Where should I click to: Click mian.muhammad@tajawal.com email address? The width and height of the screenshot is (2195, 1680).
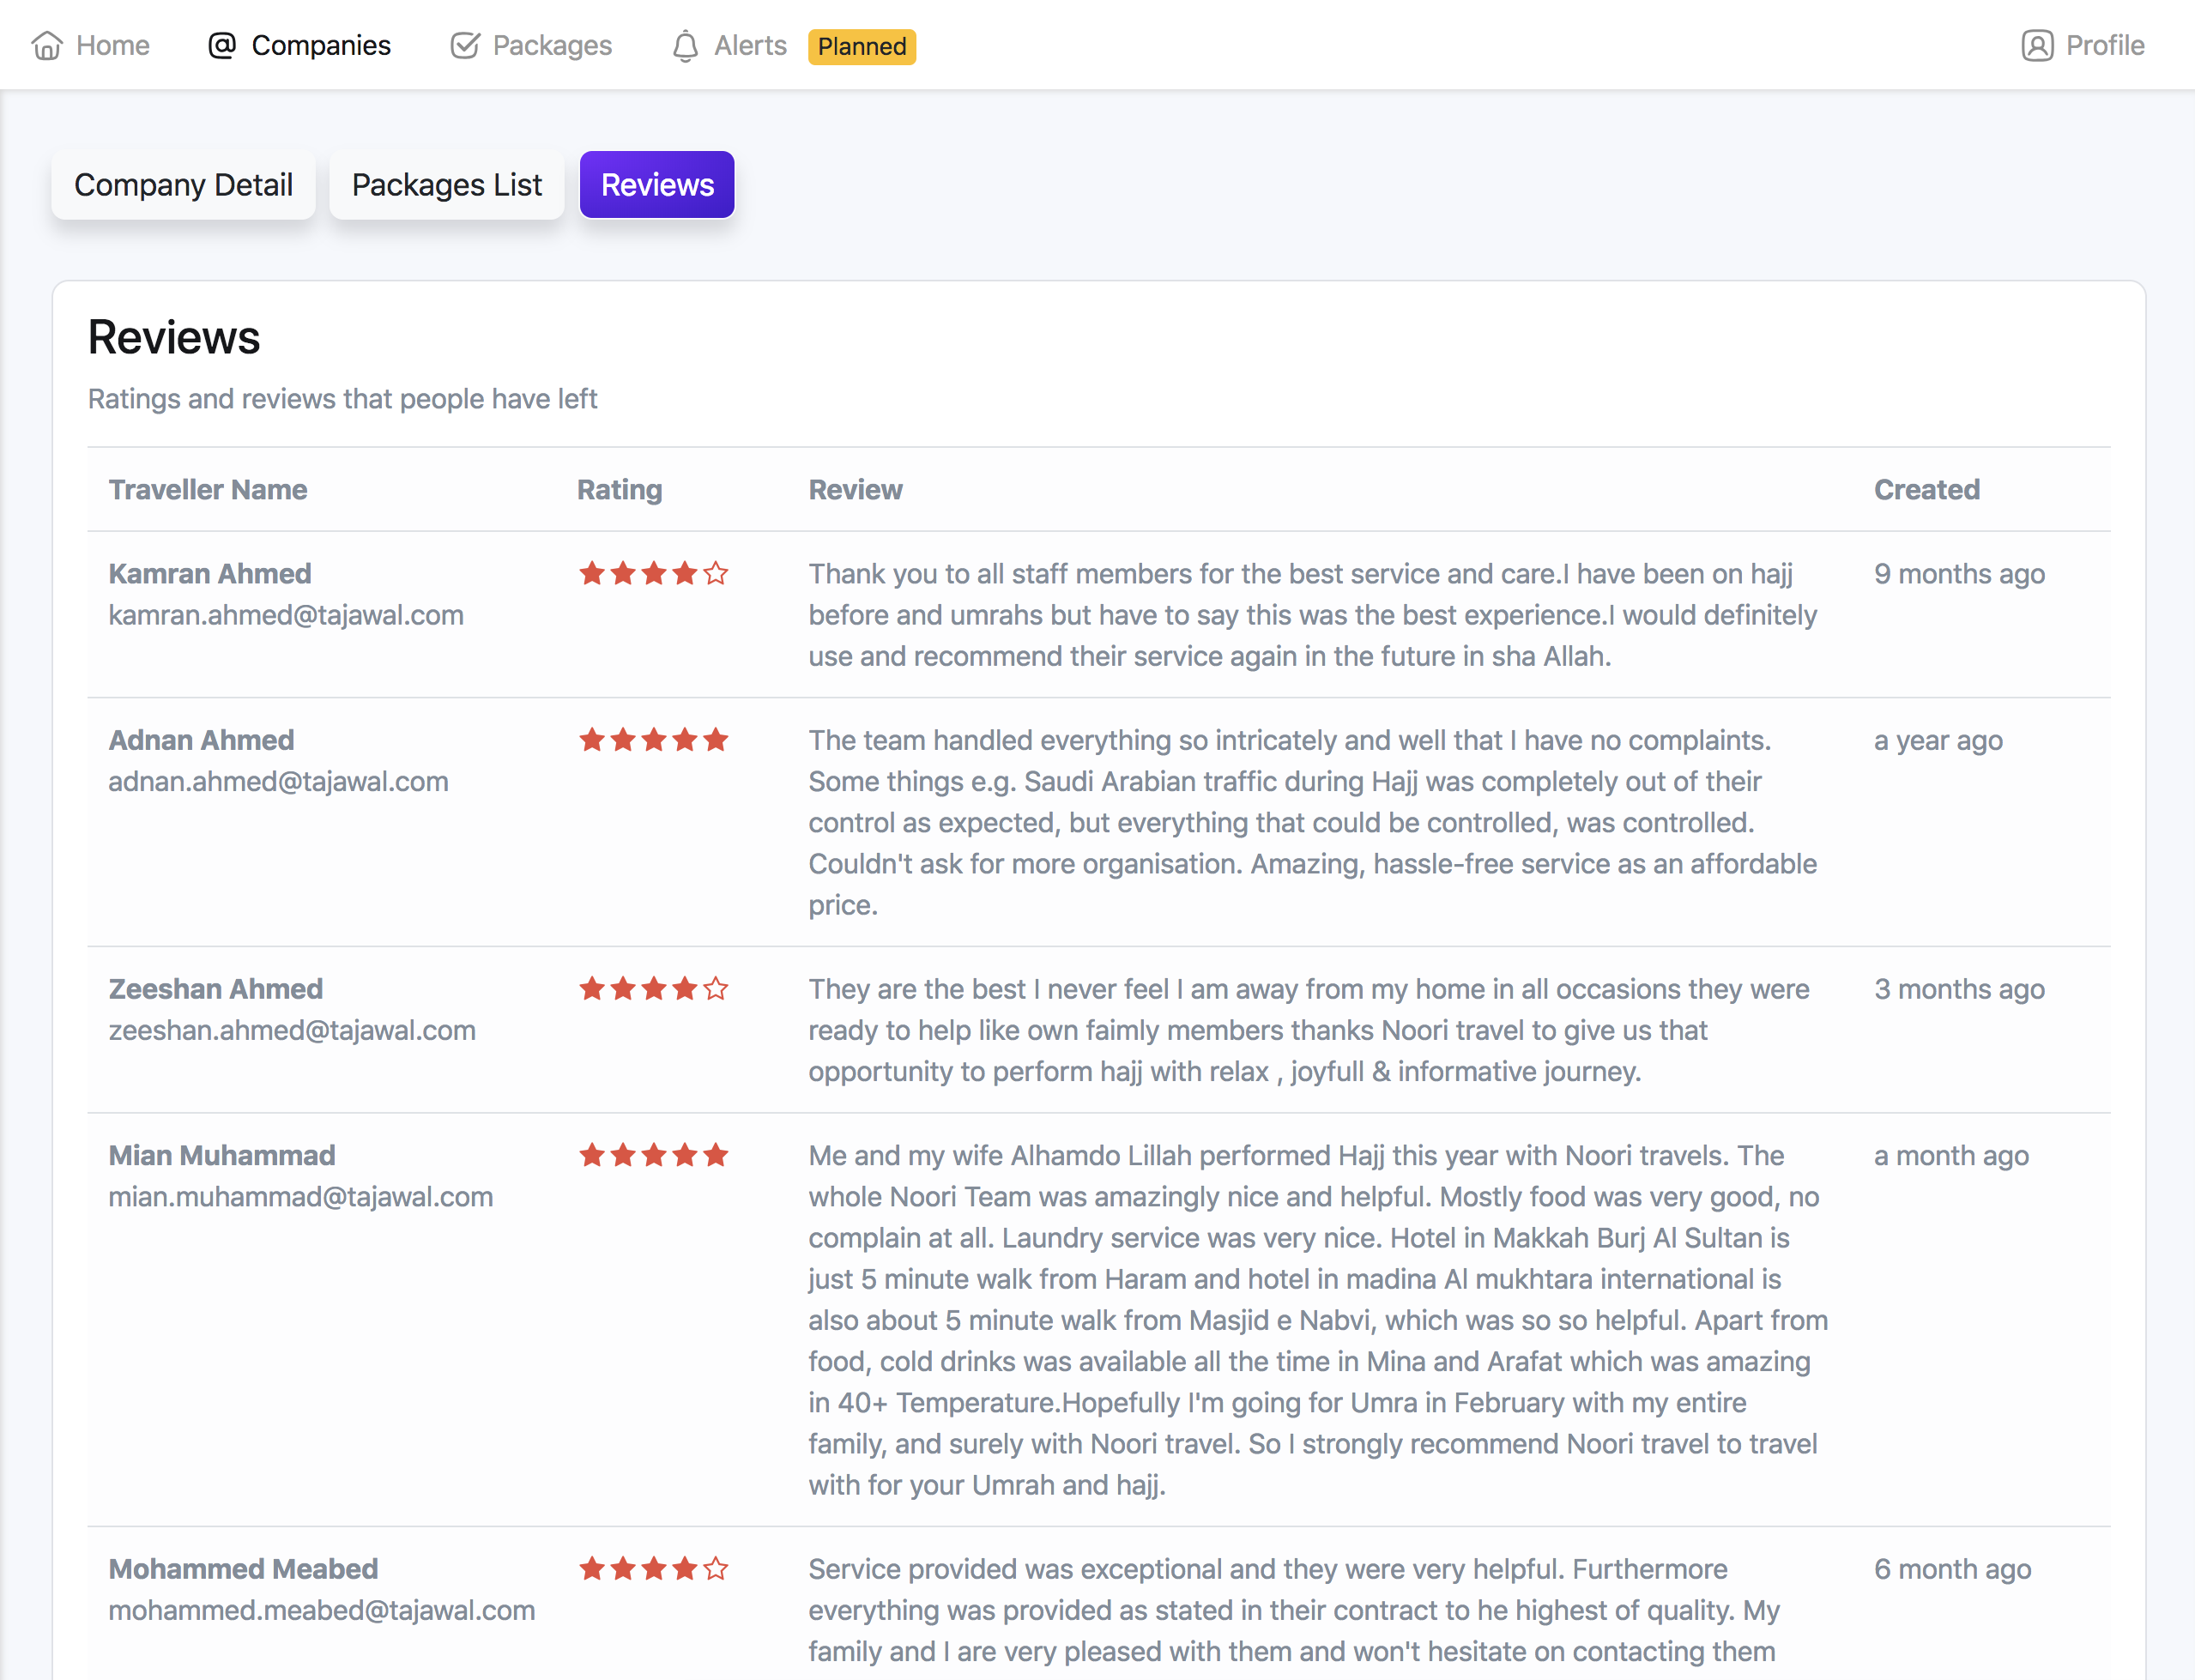tap(301, 1197)
